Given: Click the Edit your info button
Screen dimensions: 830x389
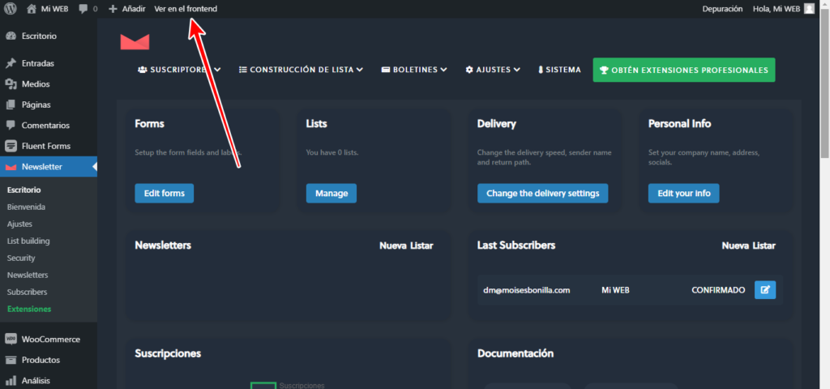Looking at the screenshot, I should [684, 193].
